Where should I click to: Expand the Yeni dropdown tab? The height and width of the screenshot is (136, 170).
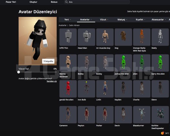coord(68,19)
